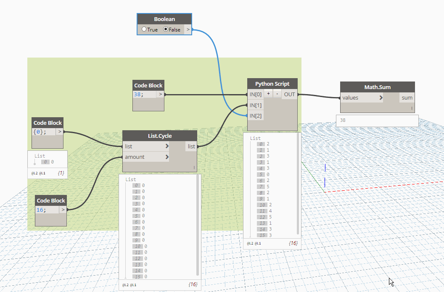Click index 15 row in List.Cycle preview list
This screenshot has height=292, width=444.
pos(140,277)
